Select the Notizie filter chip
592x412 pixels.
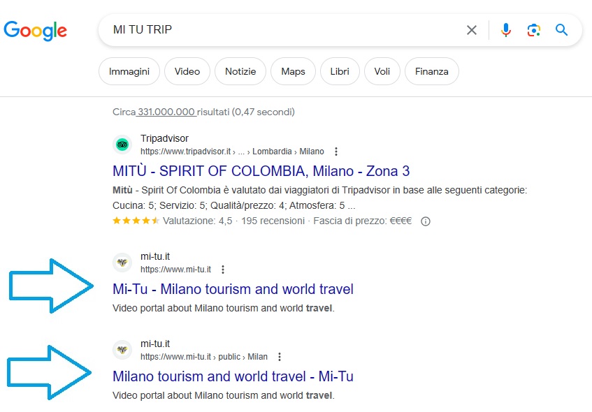click(240, 71)
